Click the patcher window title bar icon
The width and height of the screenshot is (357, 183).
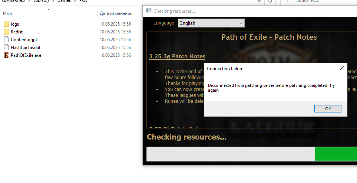[x=148, y=11]
